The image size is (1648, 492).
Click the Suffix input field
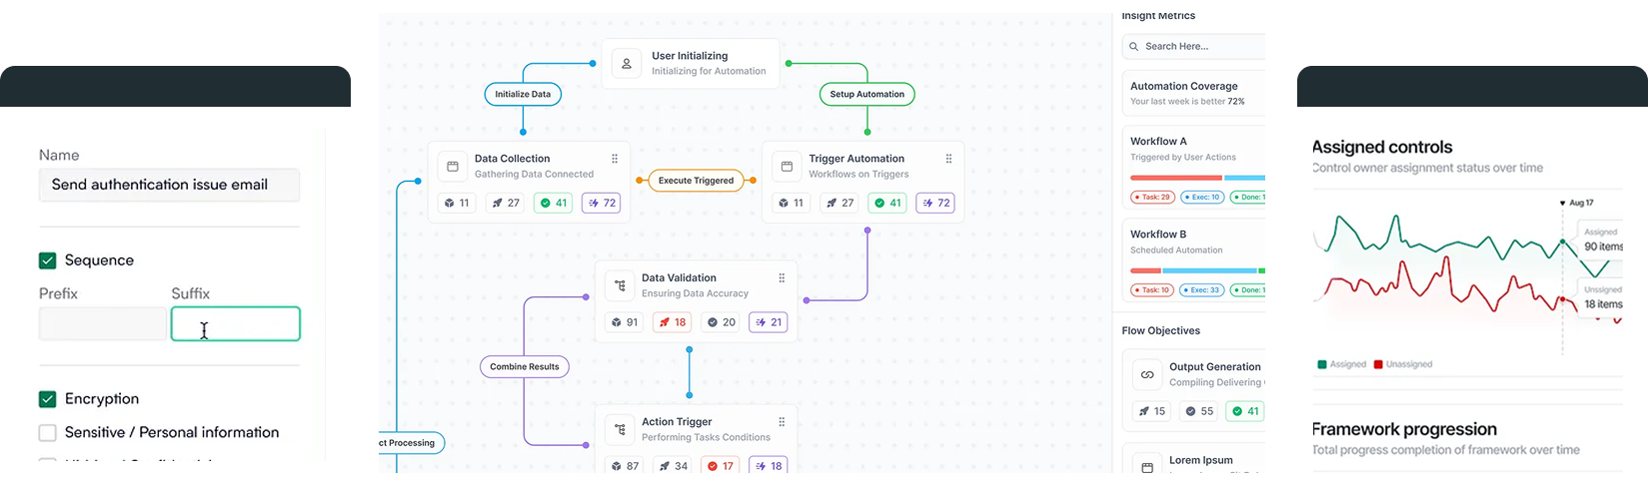(x=236, y=324)
